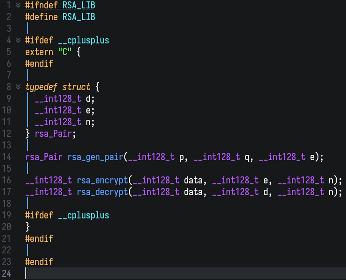Click parameter q in rsa_gen_pair
Image resolution: width=346 pixels, height=280 pixels.
click(x=247, y=158)
